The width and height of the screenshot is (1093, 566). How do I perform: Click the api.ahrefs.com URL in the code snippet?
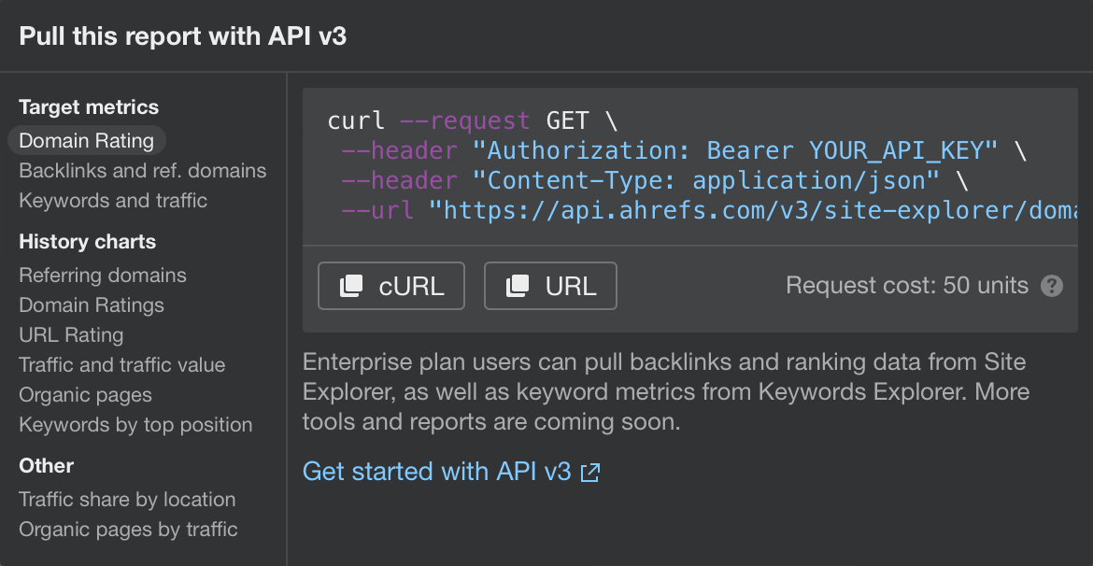pyautogui.click(x=747, y=210)
